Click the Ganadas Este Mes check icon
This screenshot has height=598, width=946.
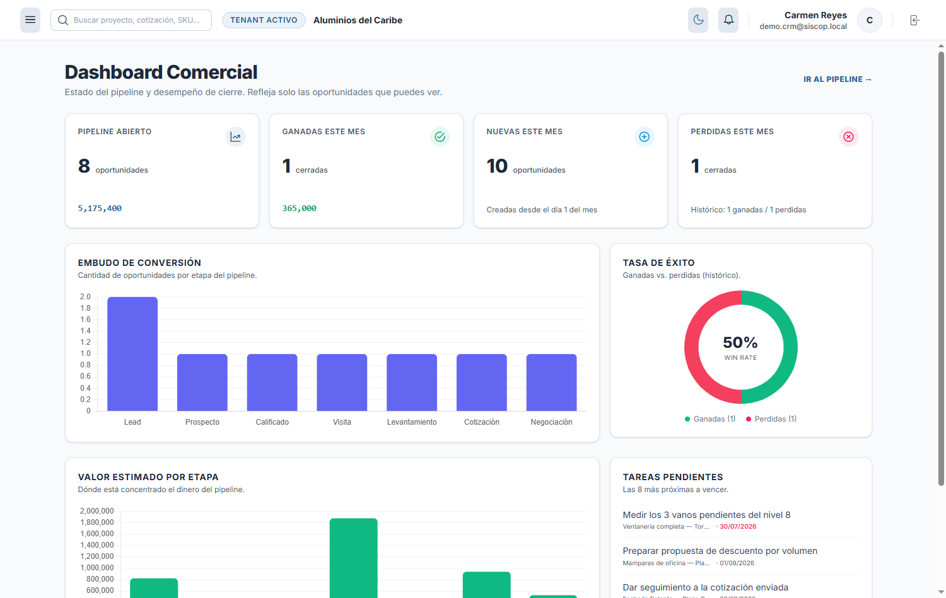[x=440, y=137]
